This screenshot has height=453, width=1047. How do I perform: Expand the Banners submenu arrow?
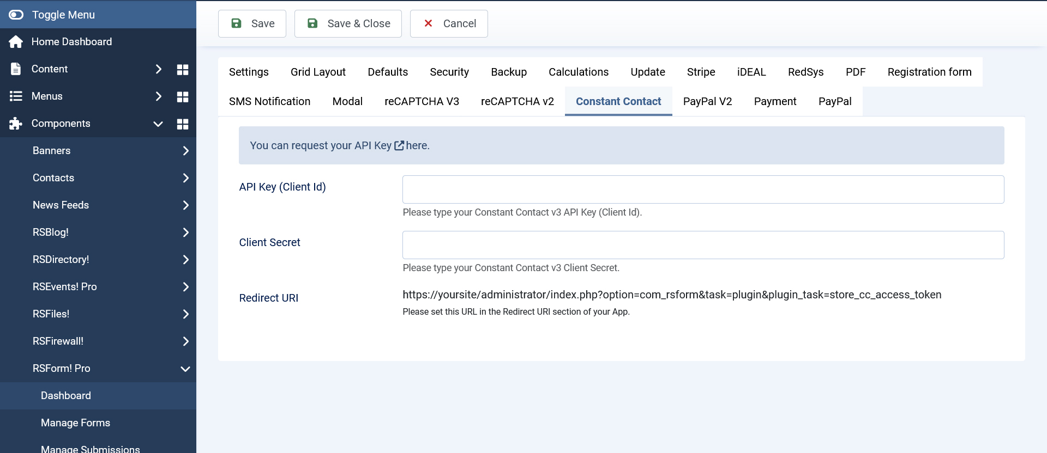point(186,151)
